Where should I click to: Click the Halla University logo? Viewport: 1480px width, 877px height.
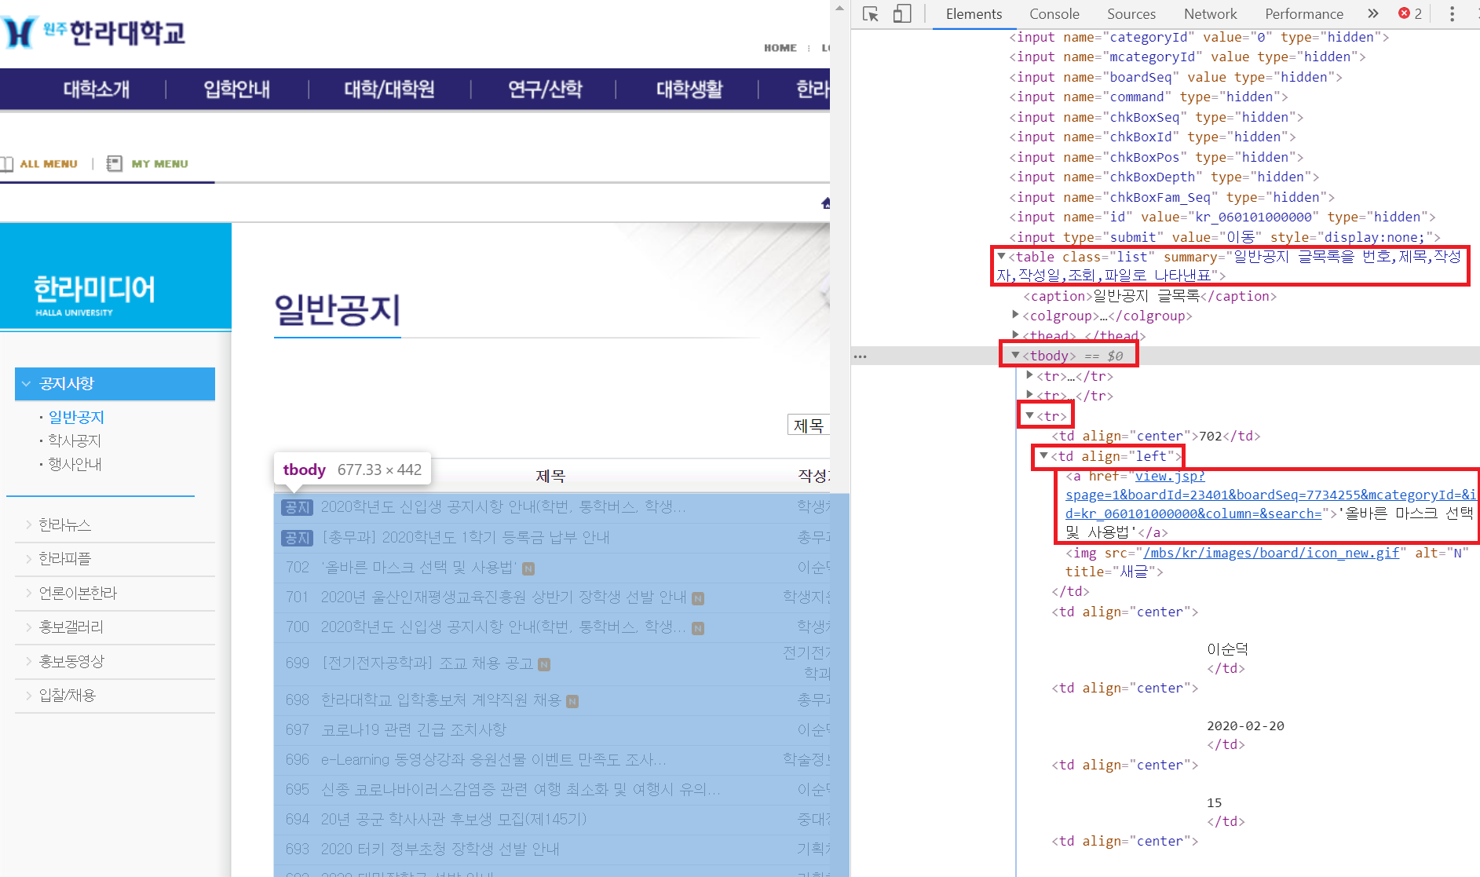point(94,31)
